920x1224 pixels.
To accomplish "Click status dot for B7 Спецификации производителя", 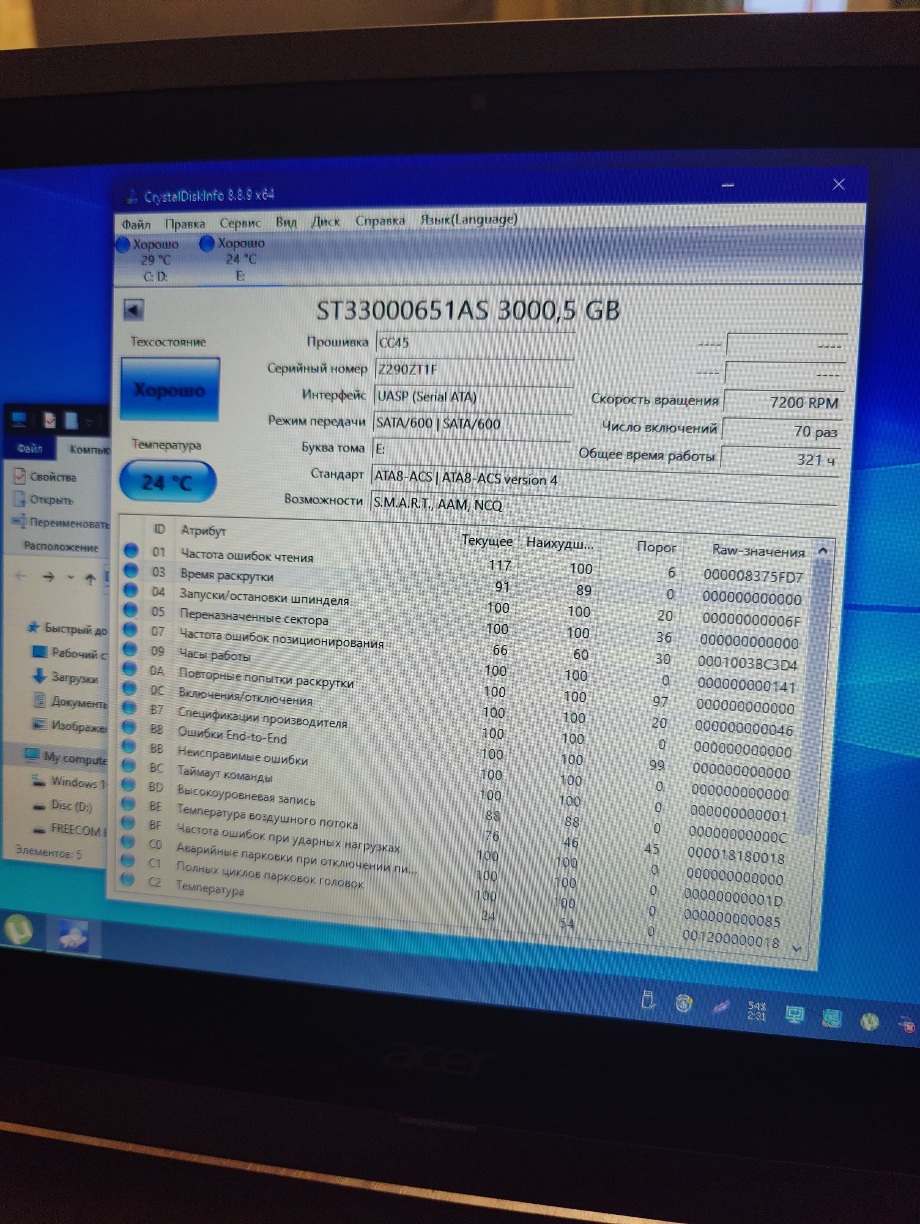I will pos(128,707).
